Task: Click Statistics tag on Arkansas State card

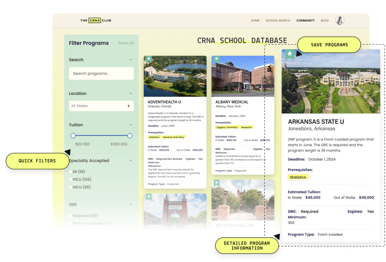Action: click(x=298, y=177)
